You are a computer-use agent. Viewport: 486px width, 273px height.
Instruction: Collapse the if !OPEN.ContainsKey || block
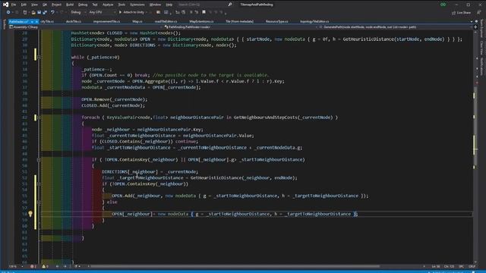point(39,160)
